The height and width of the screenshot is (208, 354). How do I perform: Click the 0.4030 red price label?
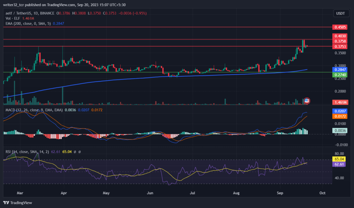pyautogui.click(x=340, y=36)
